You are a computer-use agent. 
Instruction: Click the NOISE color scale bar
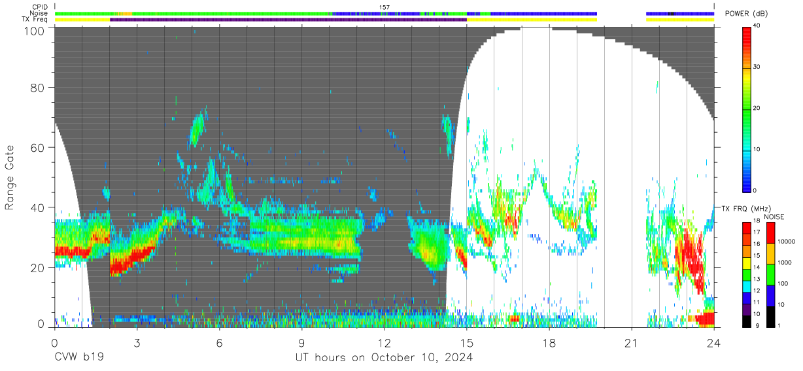click(771, 275)
